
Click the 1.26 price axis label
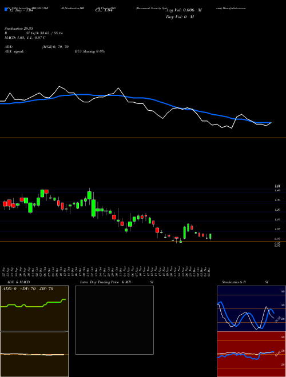pyautogui.click(x=277, y=210)
